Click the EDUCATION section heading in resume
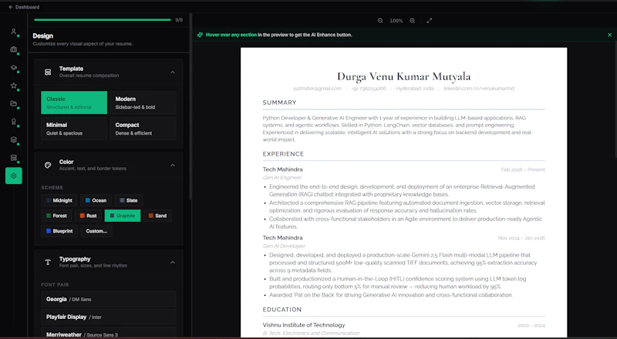Viewport: 617px width, 339px height. (282, 310)
